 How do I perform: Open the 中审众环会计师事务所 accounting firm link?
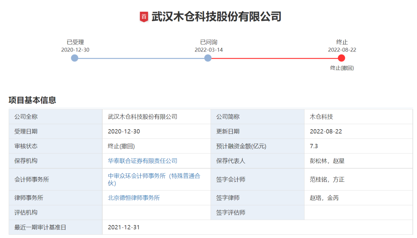click(154, 179)
